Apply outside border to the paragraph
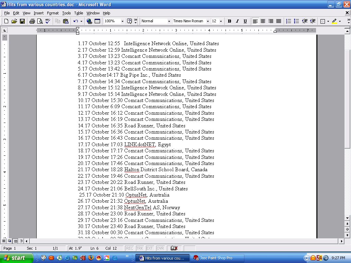Image resolution: width=351 pixels, height=263 pixels. pos(323,21)
